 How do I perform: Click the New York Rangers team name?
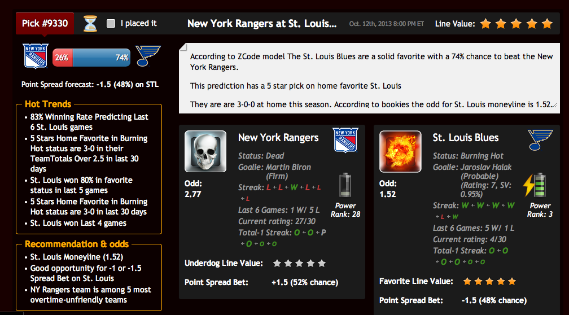(x=278, y=138)
